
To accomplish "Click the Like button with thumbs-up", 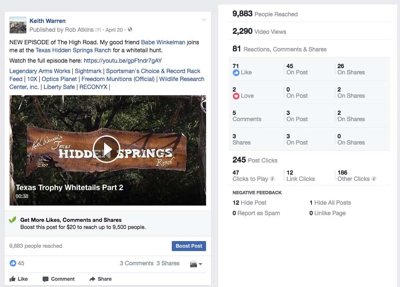I will click(x=19, y=279).
